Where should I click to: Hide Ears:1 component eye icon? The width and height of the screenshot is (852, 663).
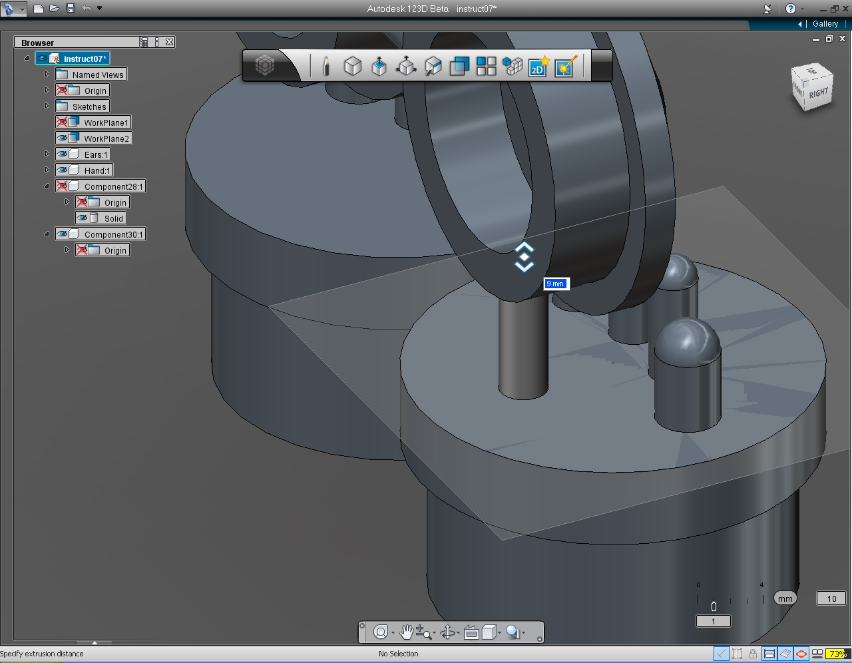click(62, 154)
